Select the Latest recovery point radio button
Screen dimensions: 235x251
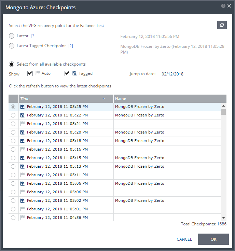pyautogui.click(x=12, y=36)
